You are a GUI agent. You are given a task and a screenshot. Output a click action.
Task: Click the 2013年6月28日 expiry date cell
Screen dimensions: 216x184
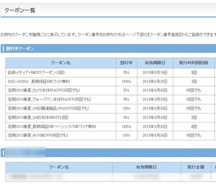click(x=155, y=82)
